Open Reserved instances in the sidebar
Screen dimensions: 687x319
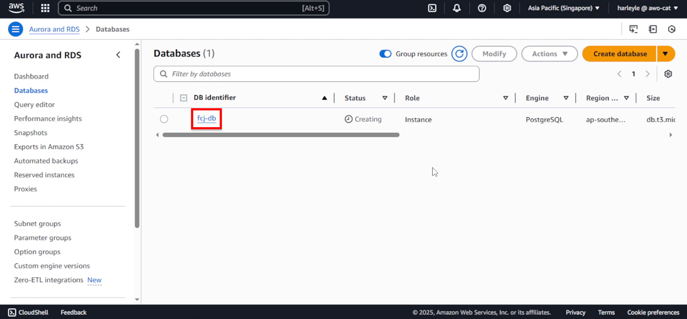pyautogui.click(x=44, y=175)
